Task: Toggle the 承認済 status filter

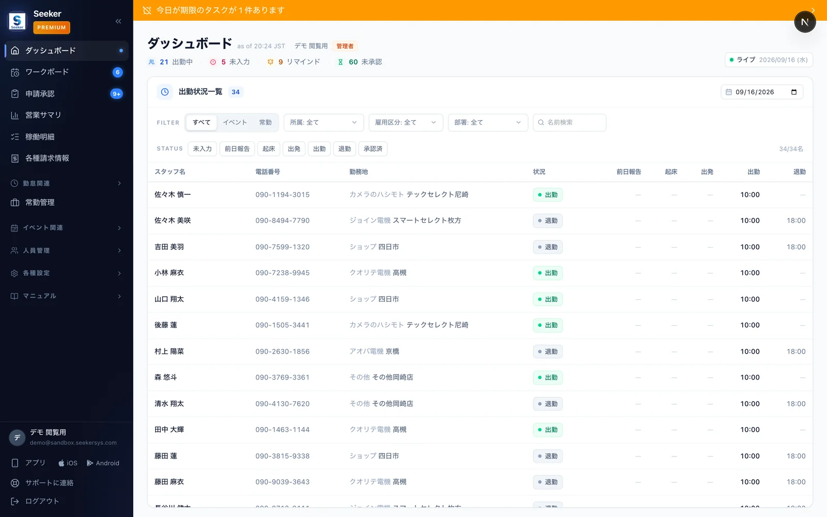Action: click(x=373, y=149)
